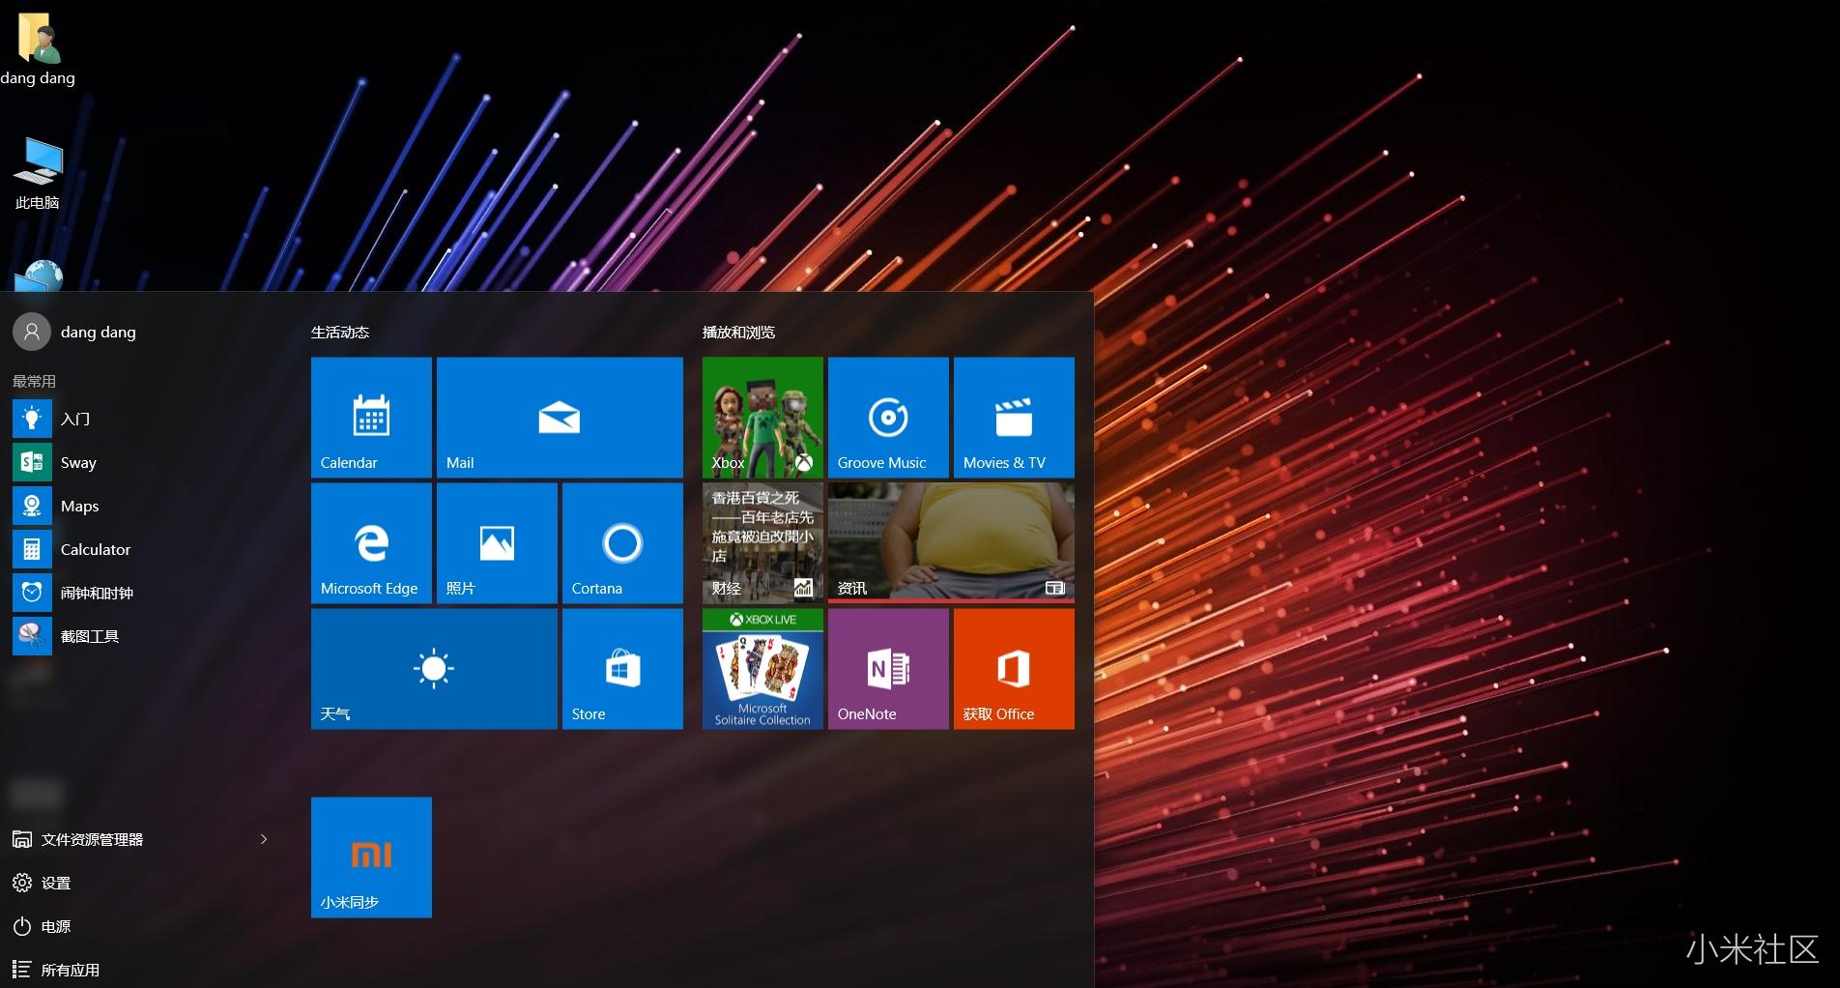Open the Calendar tile

click(x=371, y=418)
